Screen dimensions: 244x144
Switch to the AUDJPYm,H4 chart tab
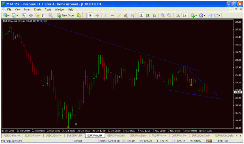coord(159,135)
